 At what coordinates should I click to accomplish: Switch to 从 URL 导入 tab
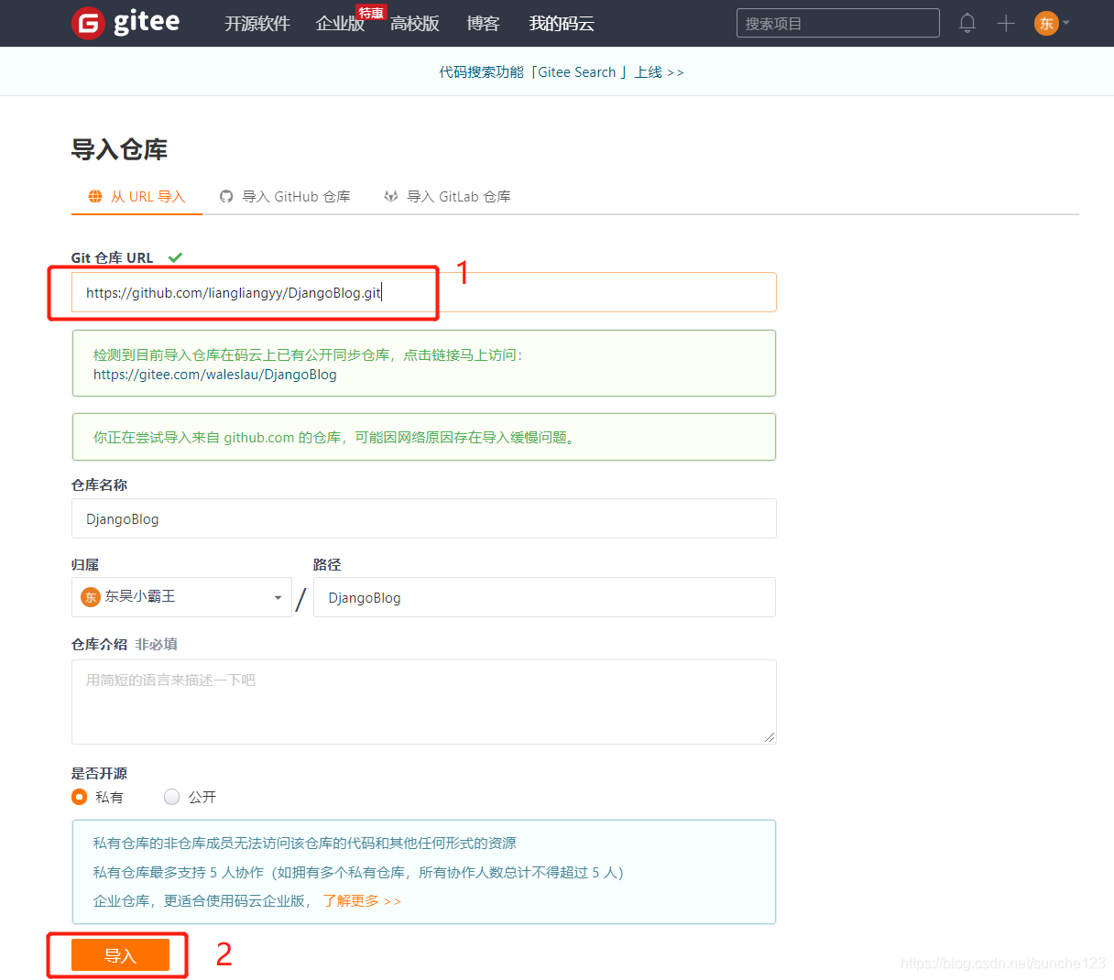click(x=137, y=197)
